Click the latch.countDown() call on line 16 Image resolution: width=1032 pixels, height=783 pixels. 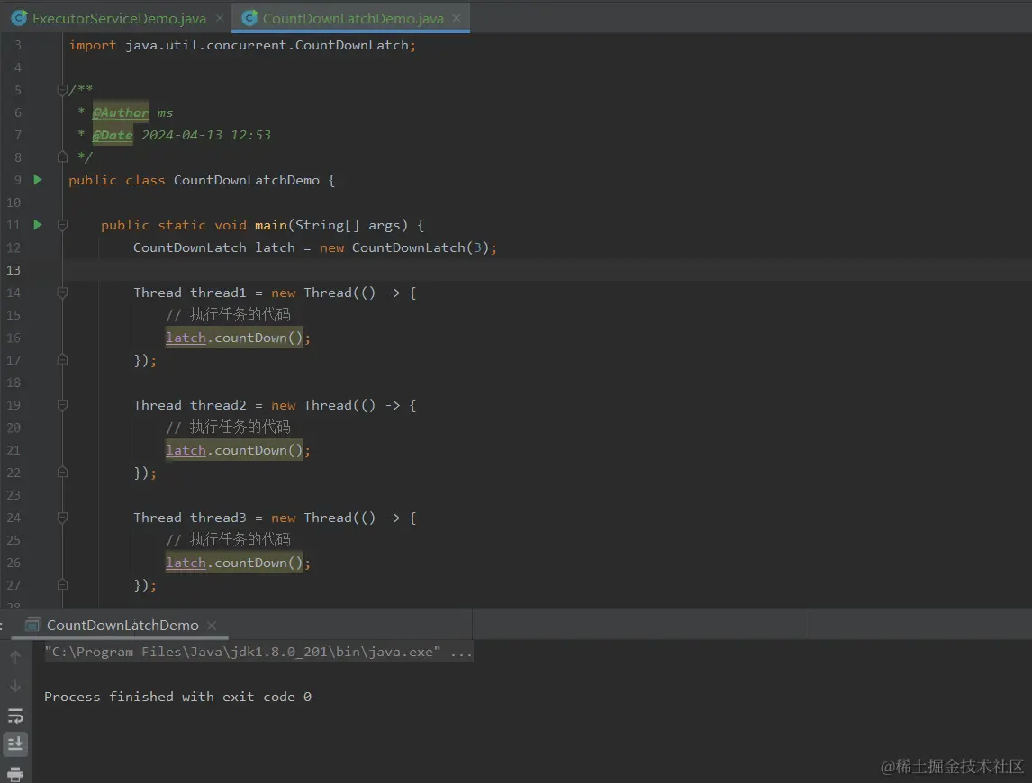(233, 337)
